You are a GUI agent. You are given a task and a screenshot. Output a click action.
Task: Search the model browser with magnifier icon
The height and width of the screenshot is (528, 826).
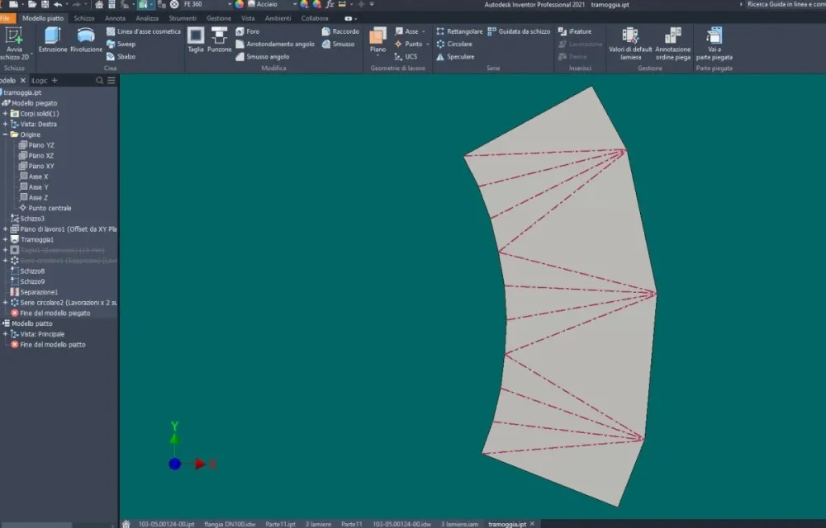pos(100,81)
